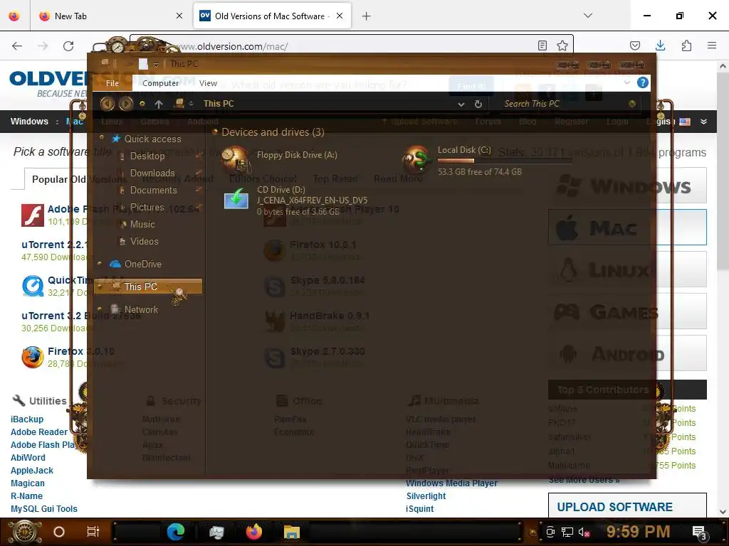729x546 pixels.
Task: Save page to Pocket icon
Action: [634, 45]
